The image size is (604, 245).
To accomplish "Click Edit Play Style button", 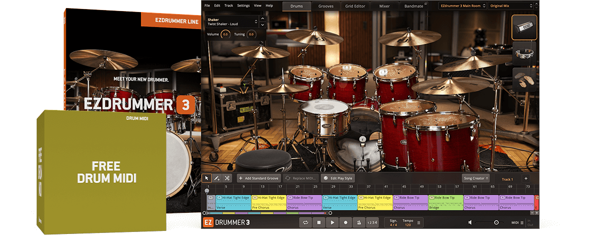I will pyautogui.click(x=338, y=178).
